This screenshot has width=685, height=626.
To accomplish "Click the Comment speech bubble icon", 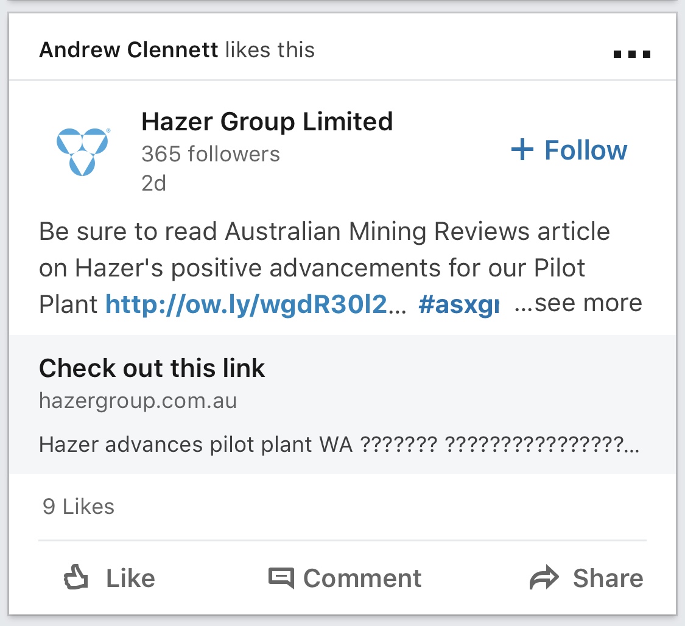I will tap(281, 578).
